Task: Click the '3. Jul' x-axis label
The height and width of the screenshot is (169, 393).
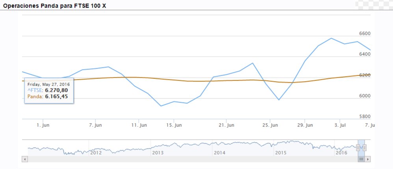Action: tap(340, 125)
